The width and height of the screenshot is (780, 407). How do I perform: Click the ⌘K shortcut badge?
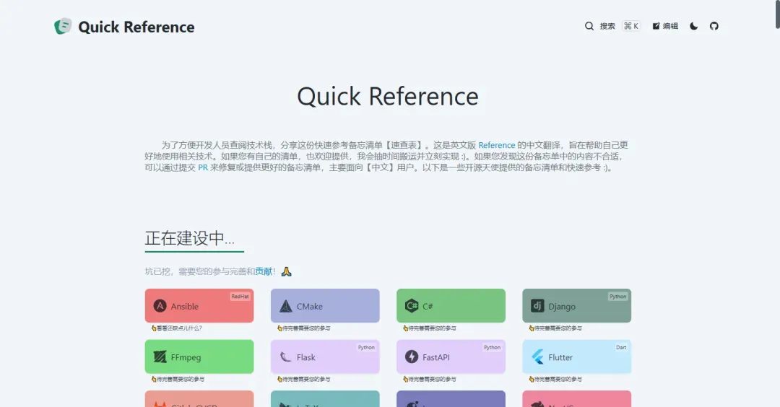click(631, 26)
